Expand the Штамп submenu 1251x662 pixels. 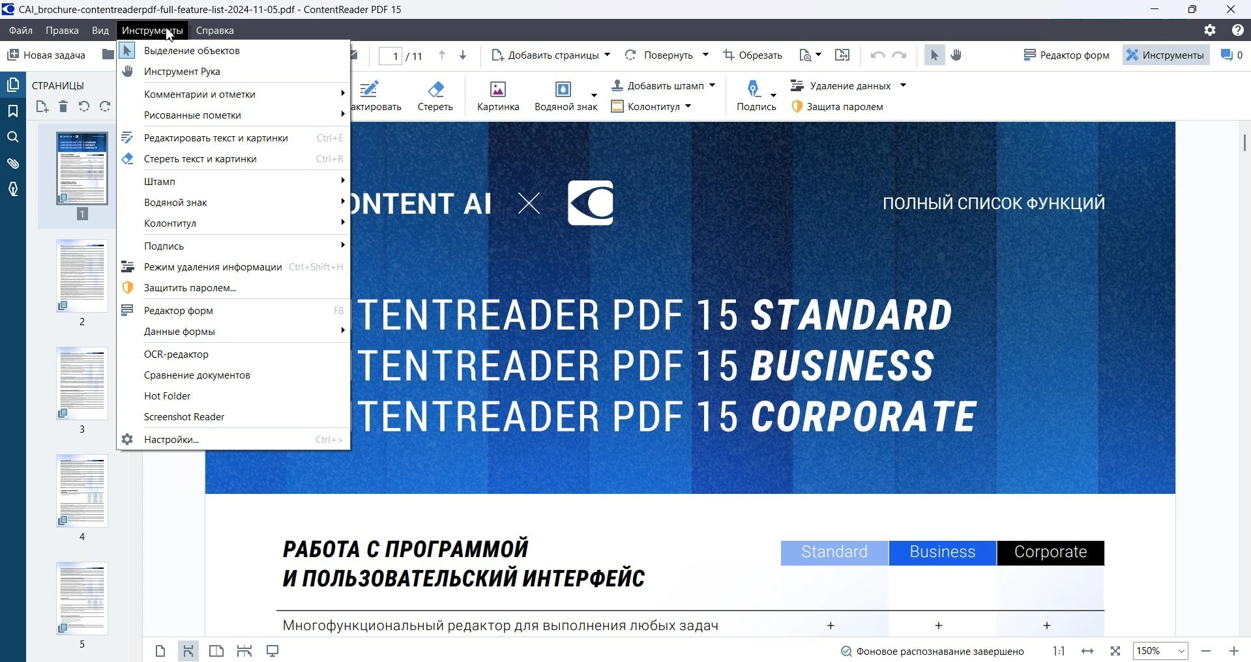tap(233, 181)
